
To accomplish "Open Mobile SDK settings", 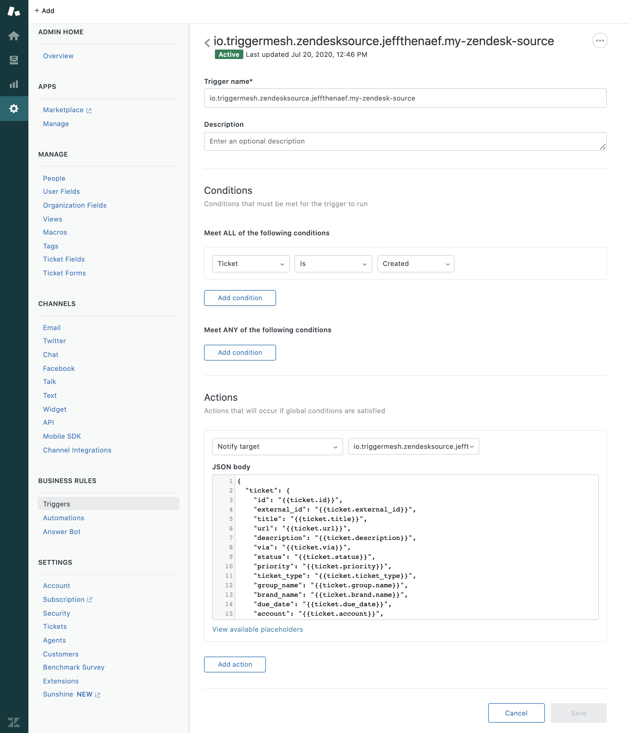I will pyautogui.click(x=62, y=436).
